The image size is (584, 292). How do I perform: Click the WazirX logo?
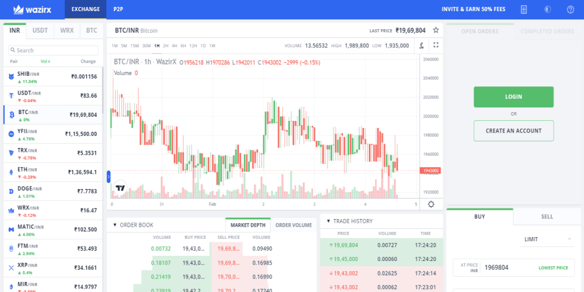[34, 9]
